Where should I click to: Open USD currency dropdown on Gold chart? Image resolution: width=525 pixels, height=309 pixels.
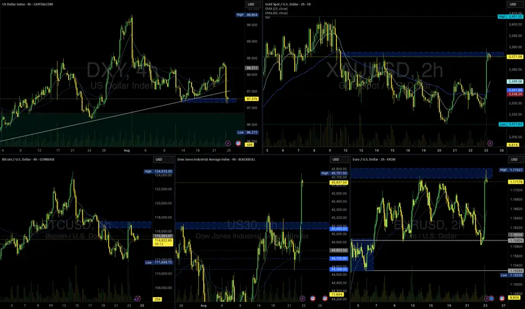pyautogui.click(x=516, y=4)
